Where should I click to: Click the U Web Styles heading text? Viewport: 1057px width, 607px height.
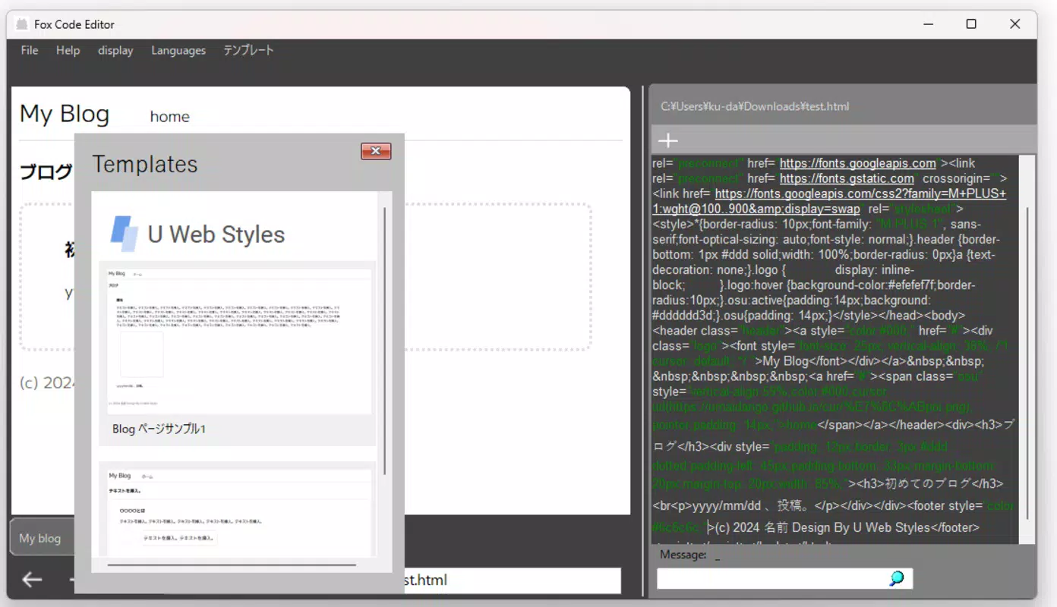click(x=216, y=234)
